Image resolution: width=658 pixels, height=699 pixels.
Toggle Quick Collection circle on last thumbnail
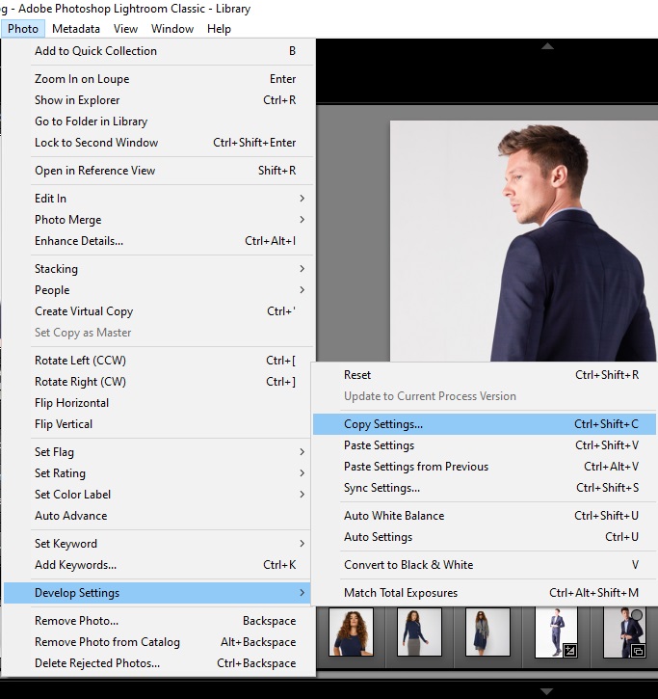coord(637,615)
